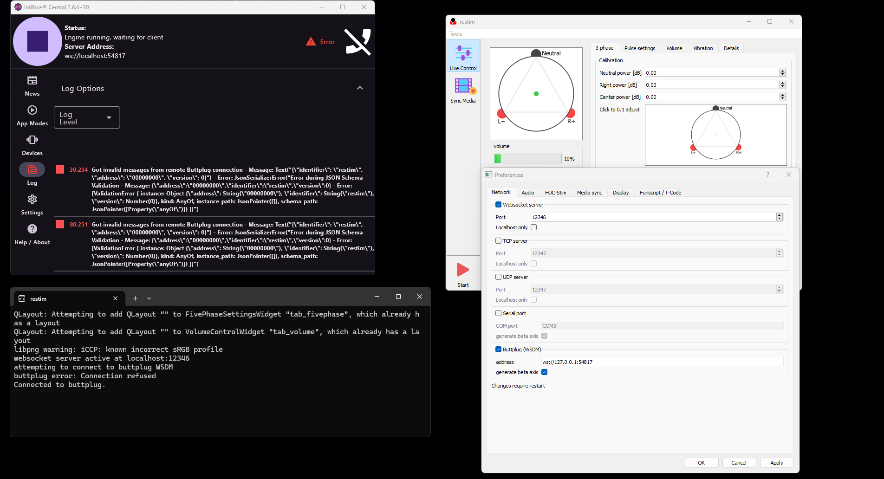
Task: Open News in the Intiface sidebar
Action: 32,86
